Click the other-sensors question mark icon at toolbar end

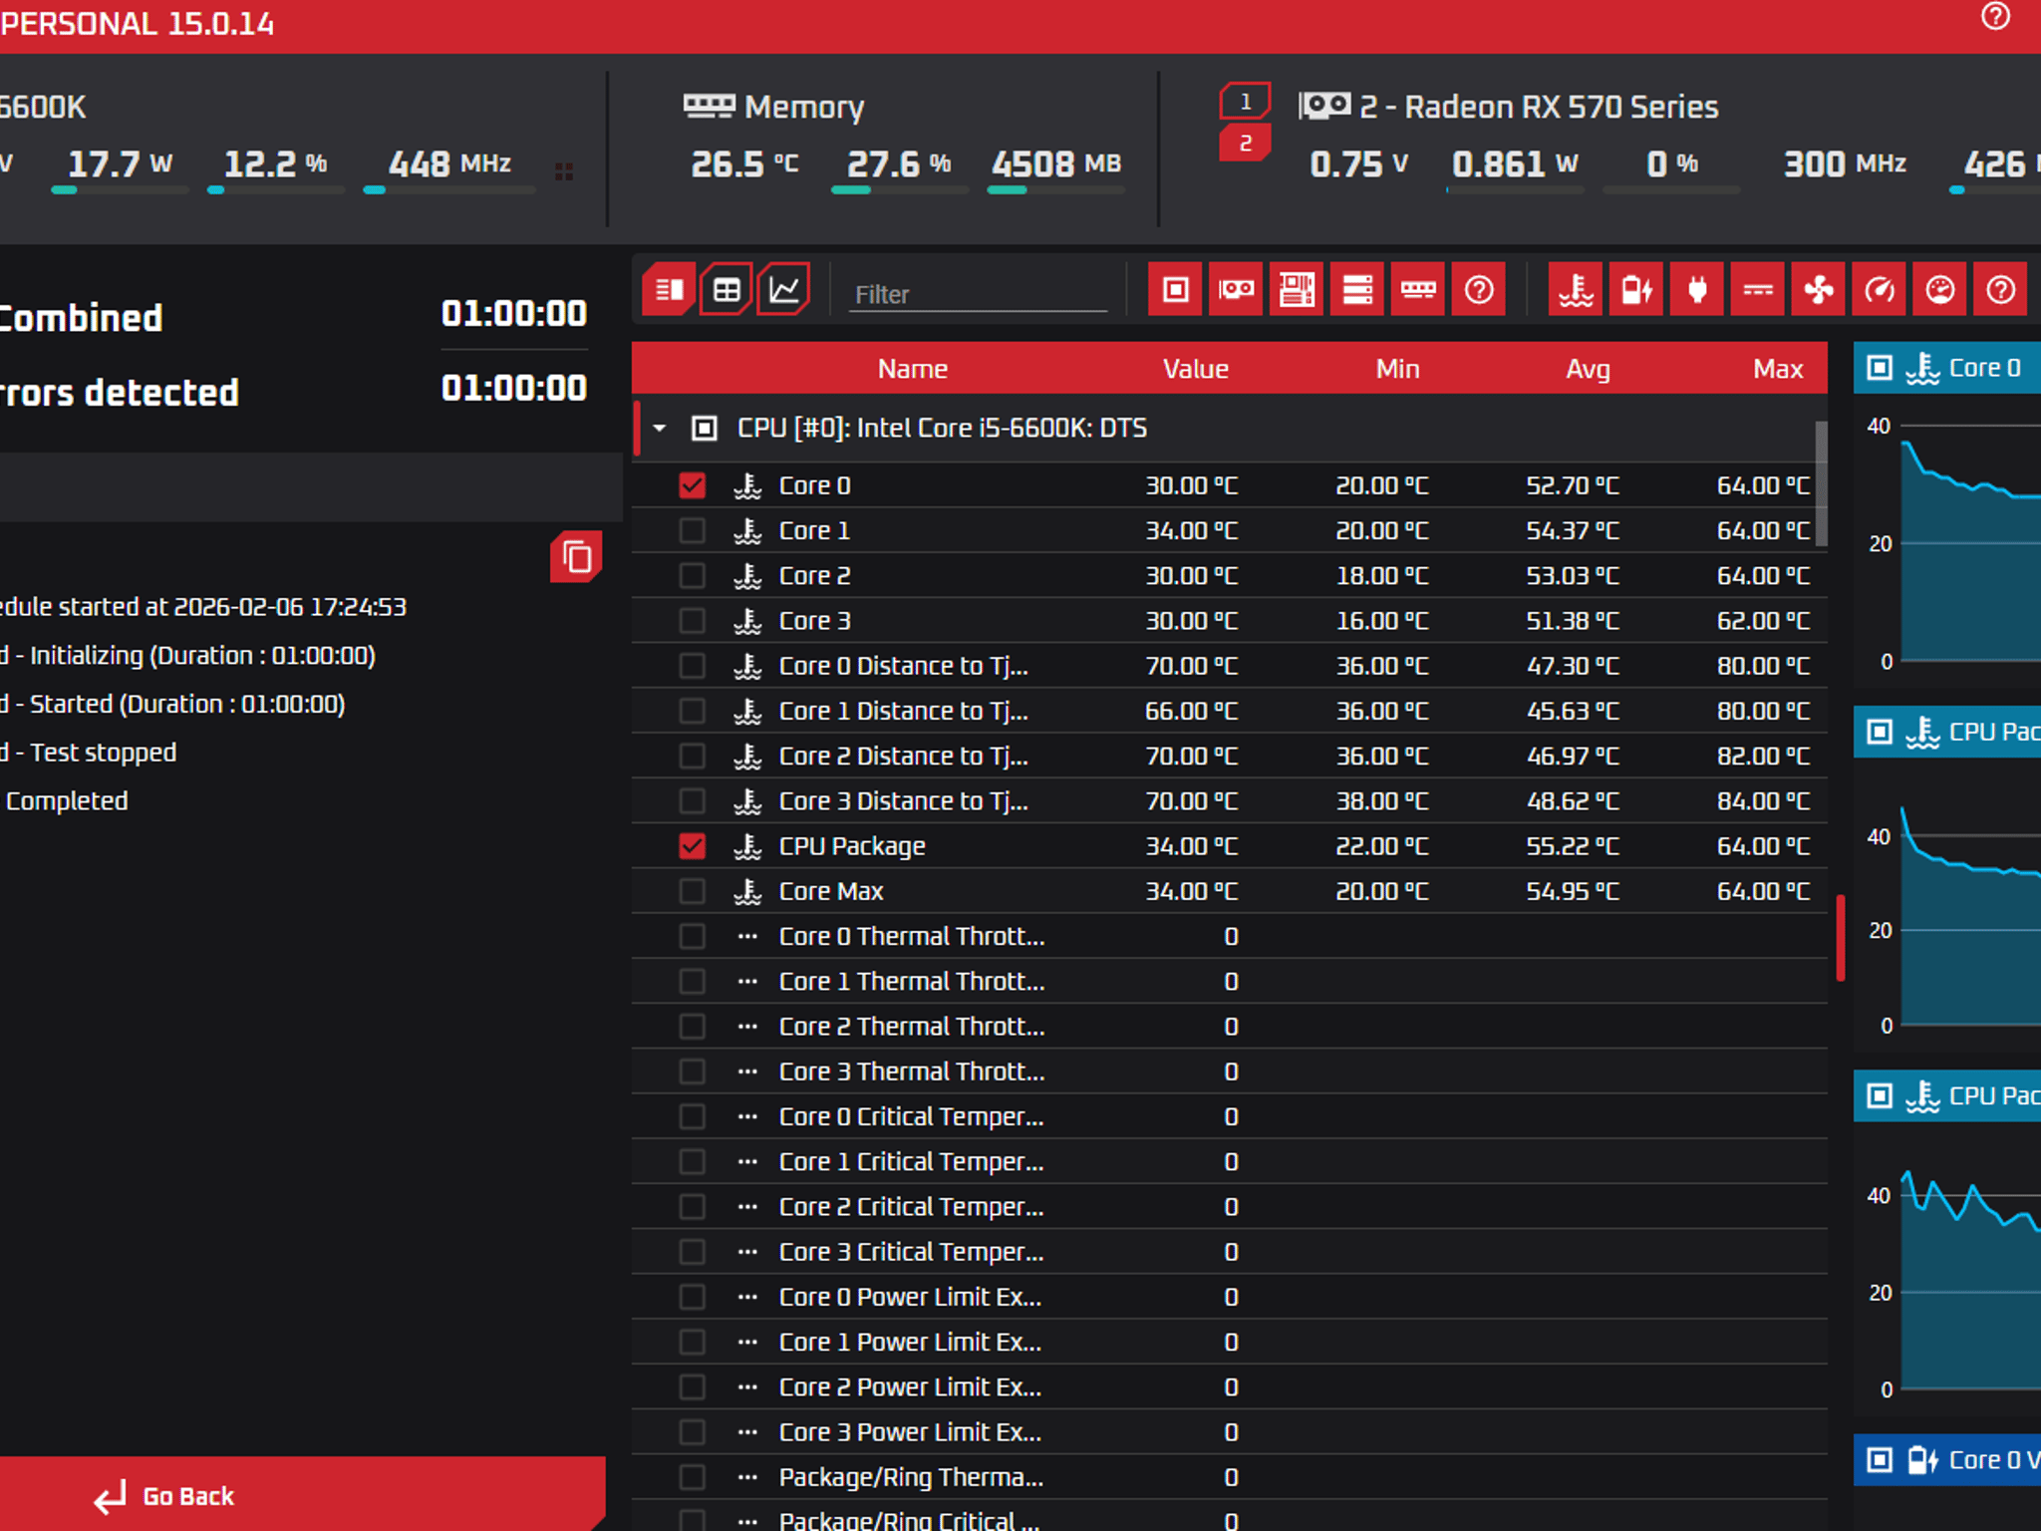point(2001,290)
